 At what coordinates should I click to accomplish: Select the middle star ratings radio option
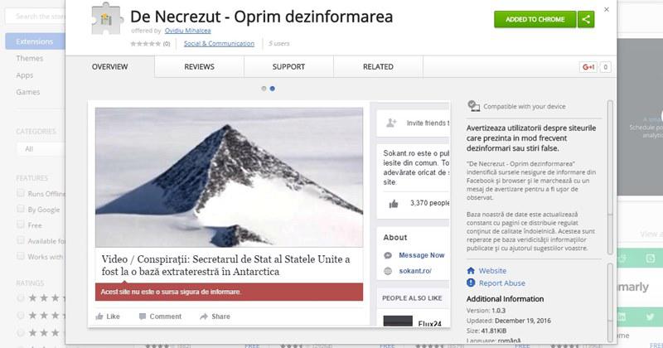(20, 316)
